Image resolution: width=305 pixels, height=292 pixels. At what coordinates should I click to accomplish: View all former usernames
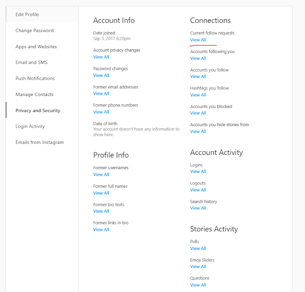click(101, 174)
